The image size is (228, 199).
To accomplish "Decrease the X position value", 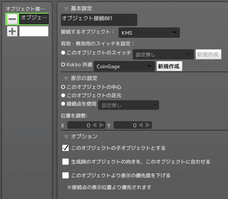I will click(94, 125).
